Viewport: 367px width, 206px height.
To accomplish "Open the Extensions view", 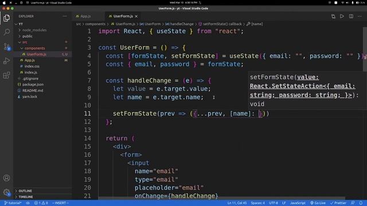I will pos(6,75).
